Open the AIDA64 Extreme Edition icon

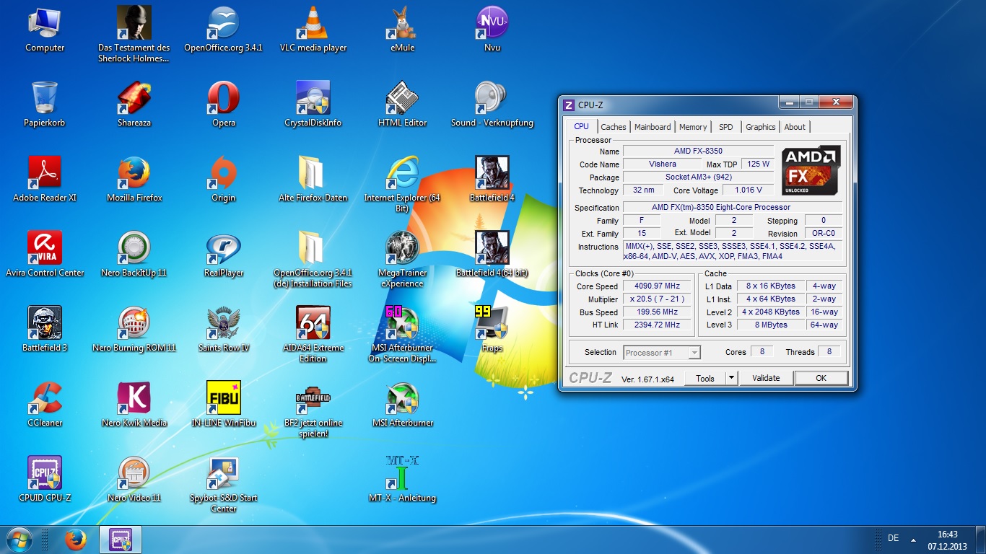[x=313, y=324]
